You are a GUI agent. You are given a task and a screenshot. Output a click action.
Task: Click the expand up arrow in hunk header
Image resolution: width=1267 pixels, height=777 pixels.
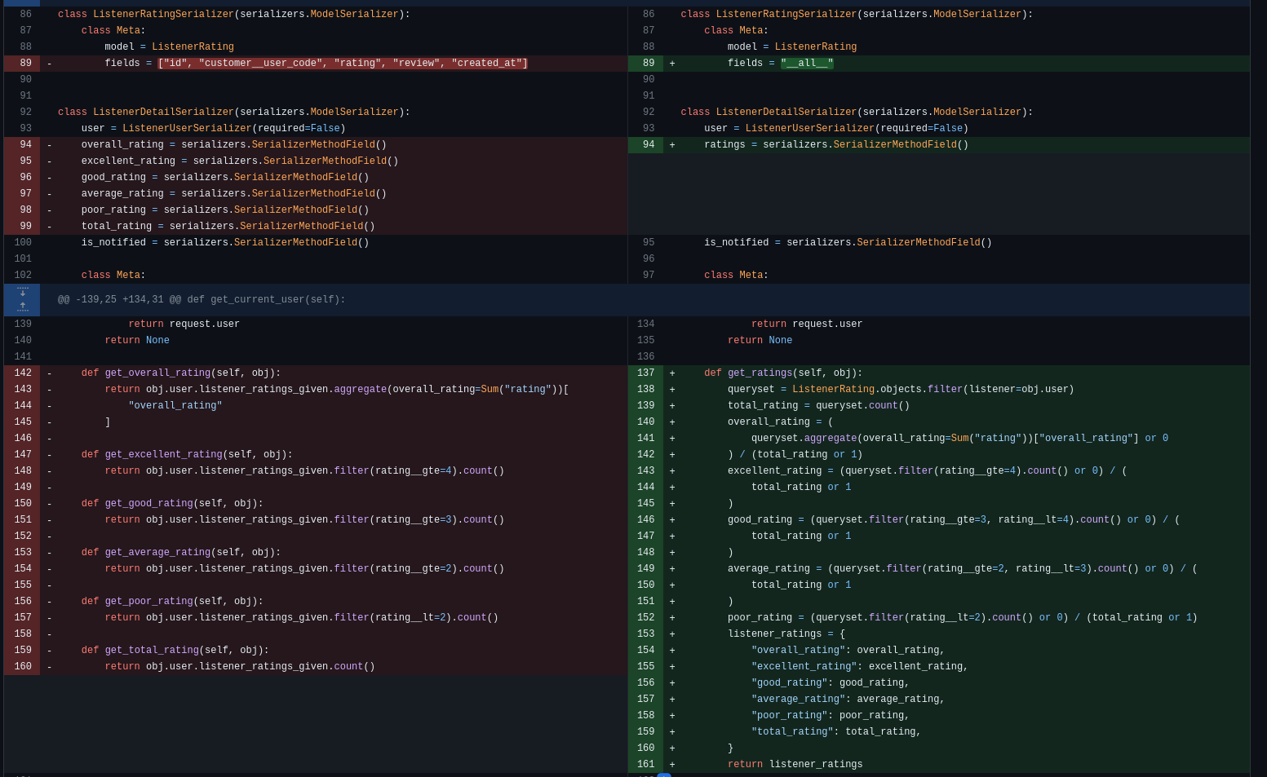click(x=22, y=307)
